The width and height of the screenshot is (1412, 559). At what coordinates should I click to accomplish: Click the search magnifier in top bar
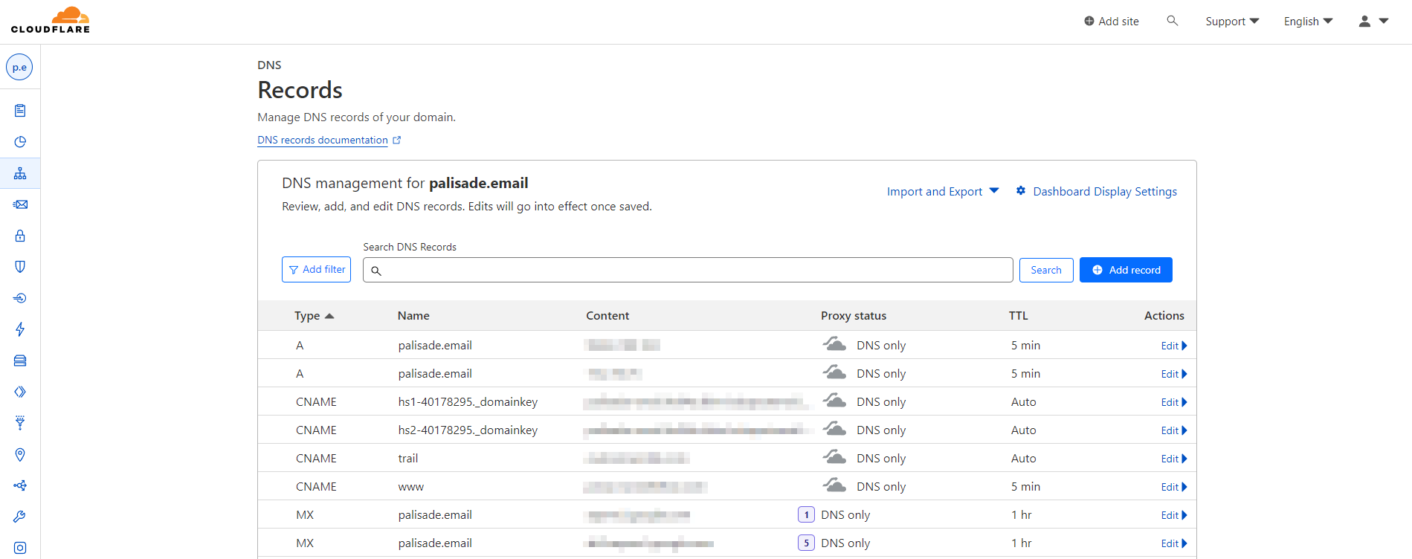(x=1173, y=21)
